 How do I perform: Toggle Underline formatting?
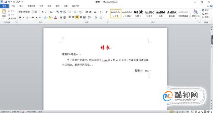click(27, 18)
